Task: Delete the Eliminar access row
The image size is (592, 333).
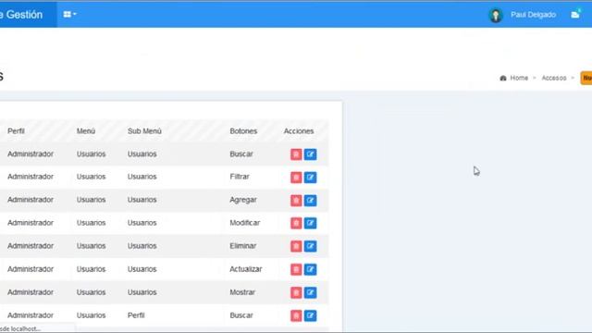Action: coord(296,246)
